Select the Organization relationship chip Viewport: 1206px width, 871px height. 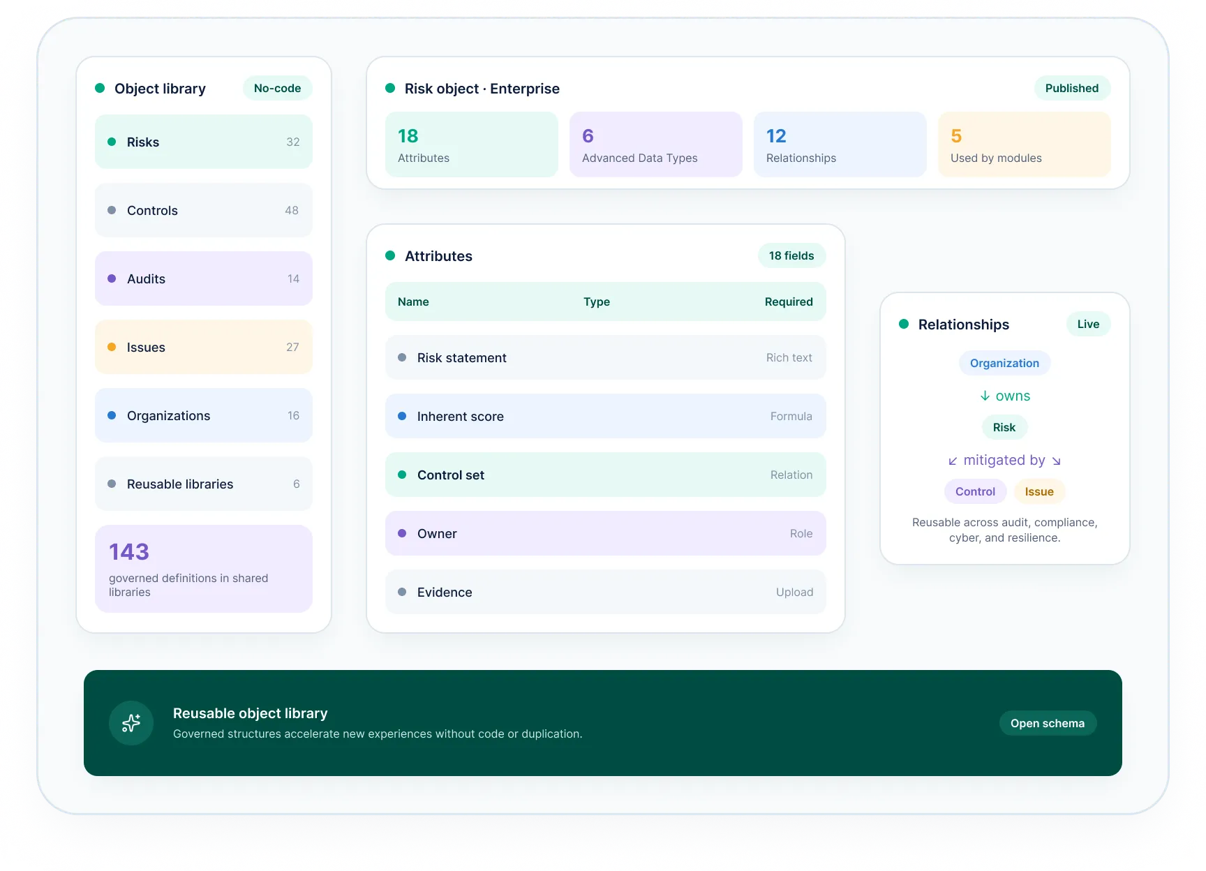tap(1004, 363)
